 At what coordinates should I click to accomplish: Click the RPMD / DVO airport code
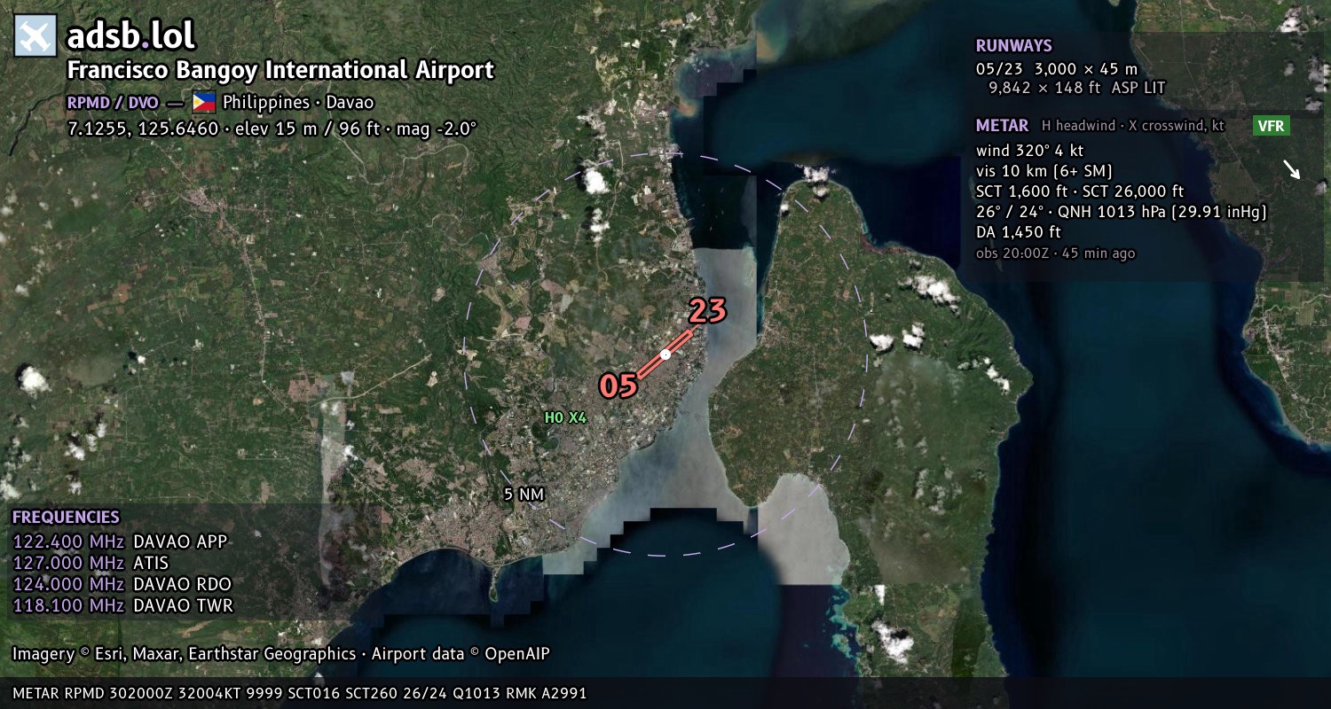[x=113, y=103]
